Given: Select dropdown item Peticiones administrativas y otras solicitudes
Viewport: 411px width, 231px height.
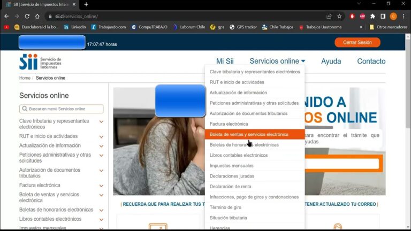Looking at the screenshot, I should click(255, 103).
